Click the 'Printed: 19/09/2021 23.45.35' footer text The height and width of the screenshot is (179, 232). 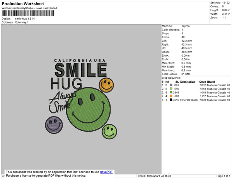154,176
